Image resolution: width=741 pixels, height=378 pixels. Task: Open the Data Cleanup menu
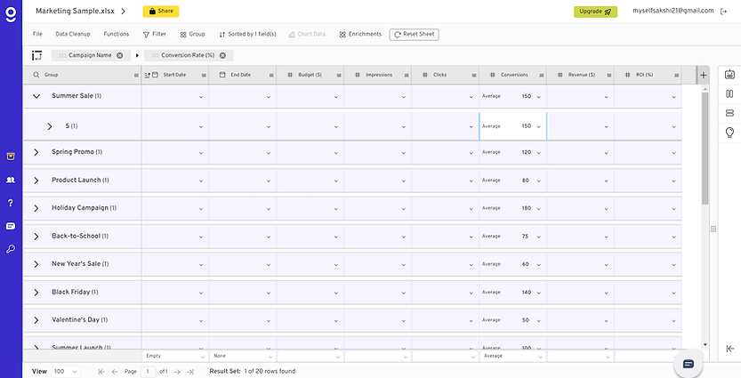click(73, 34)
